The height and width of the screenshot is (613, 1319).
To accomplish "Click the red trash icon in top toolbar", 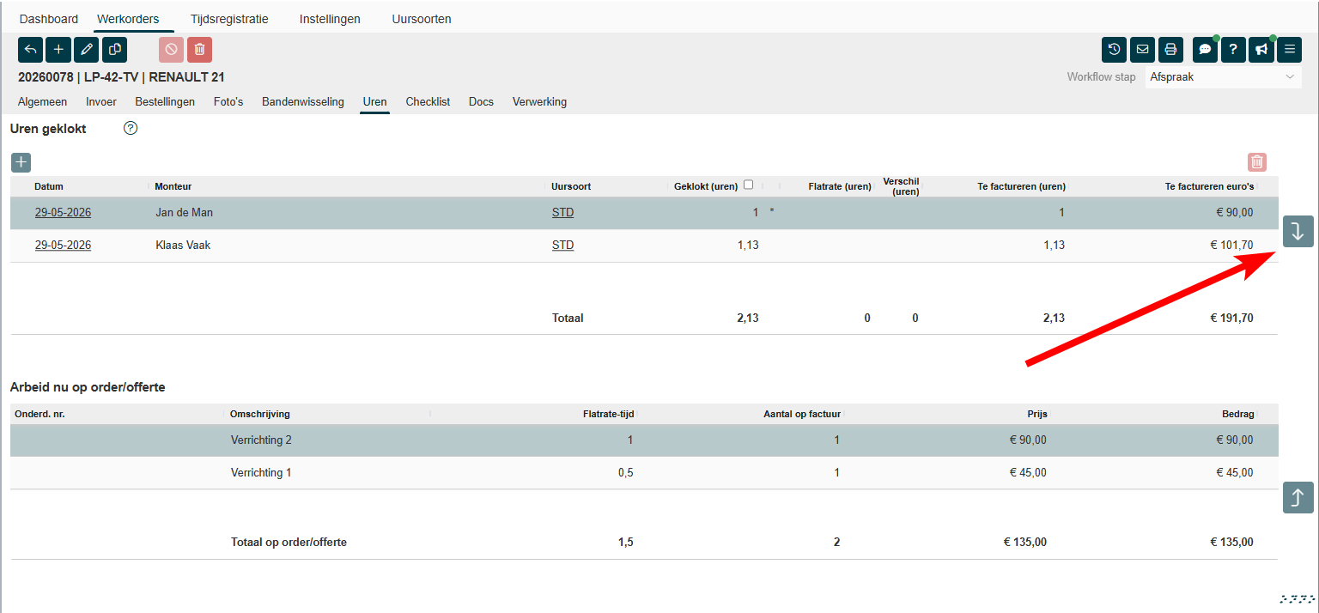I will coord(199,50).
